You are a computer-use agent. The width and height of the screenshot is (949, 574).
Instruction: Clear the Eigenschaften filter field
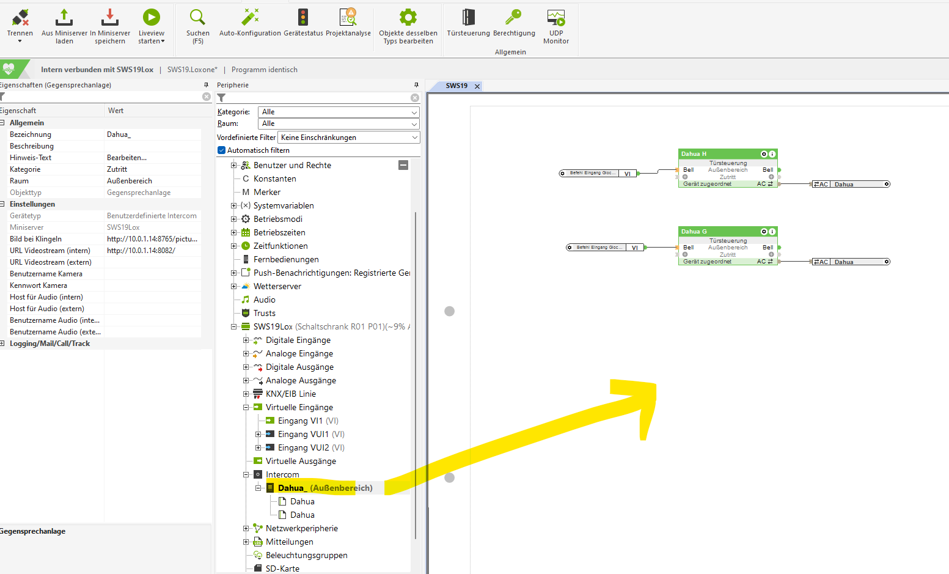207,97
